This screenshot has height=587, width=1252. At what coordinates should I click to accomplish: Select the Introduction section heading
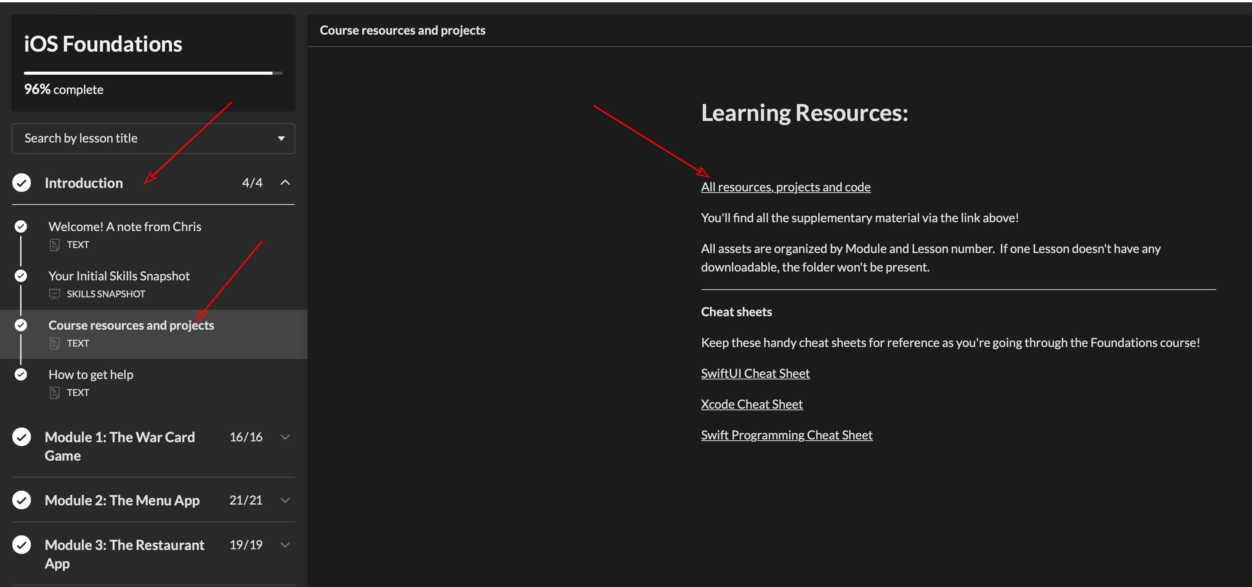pos(84,183)
